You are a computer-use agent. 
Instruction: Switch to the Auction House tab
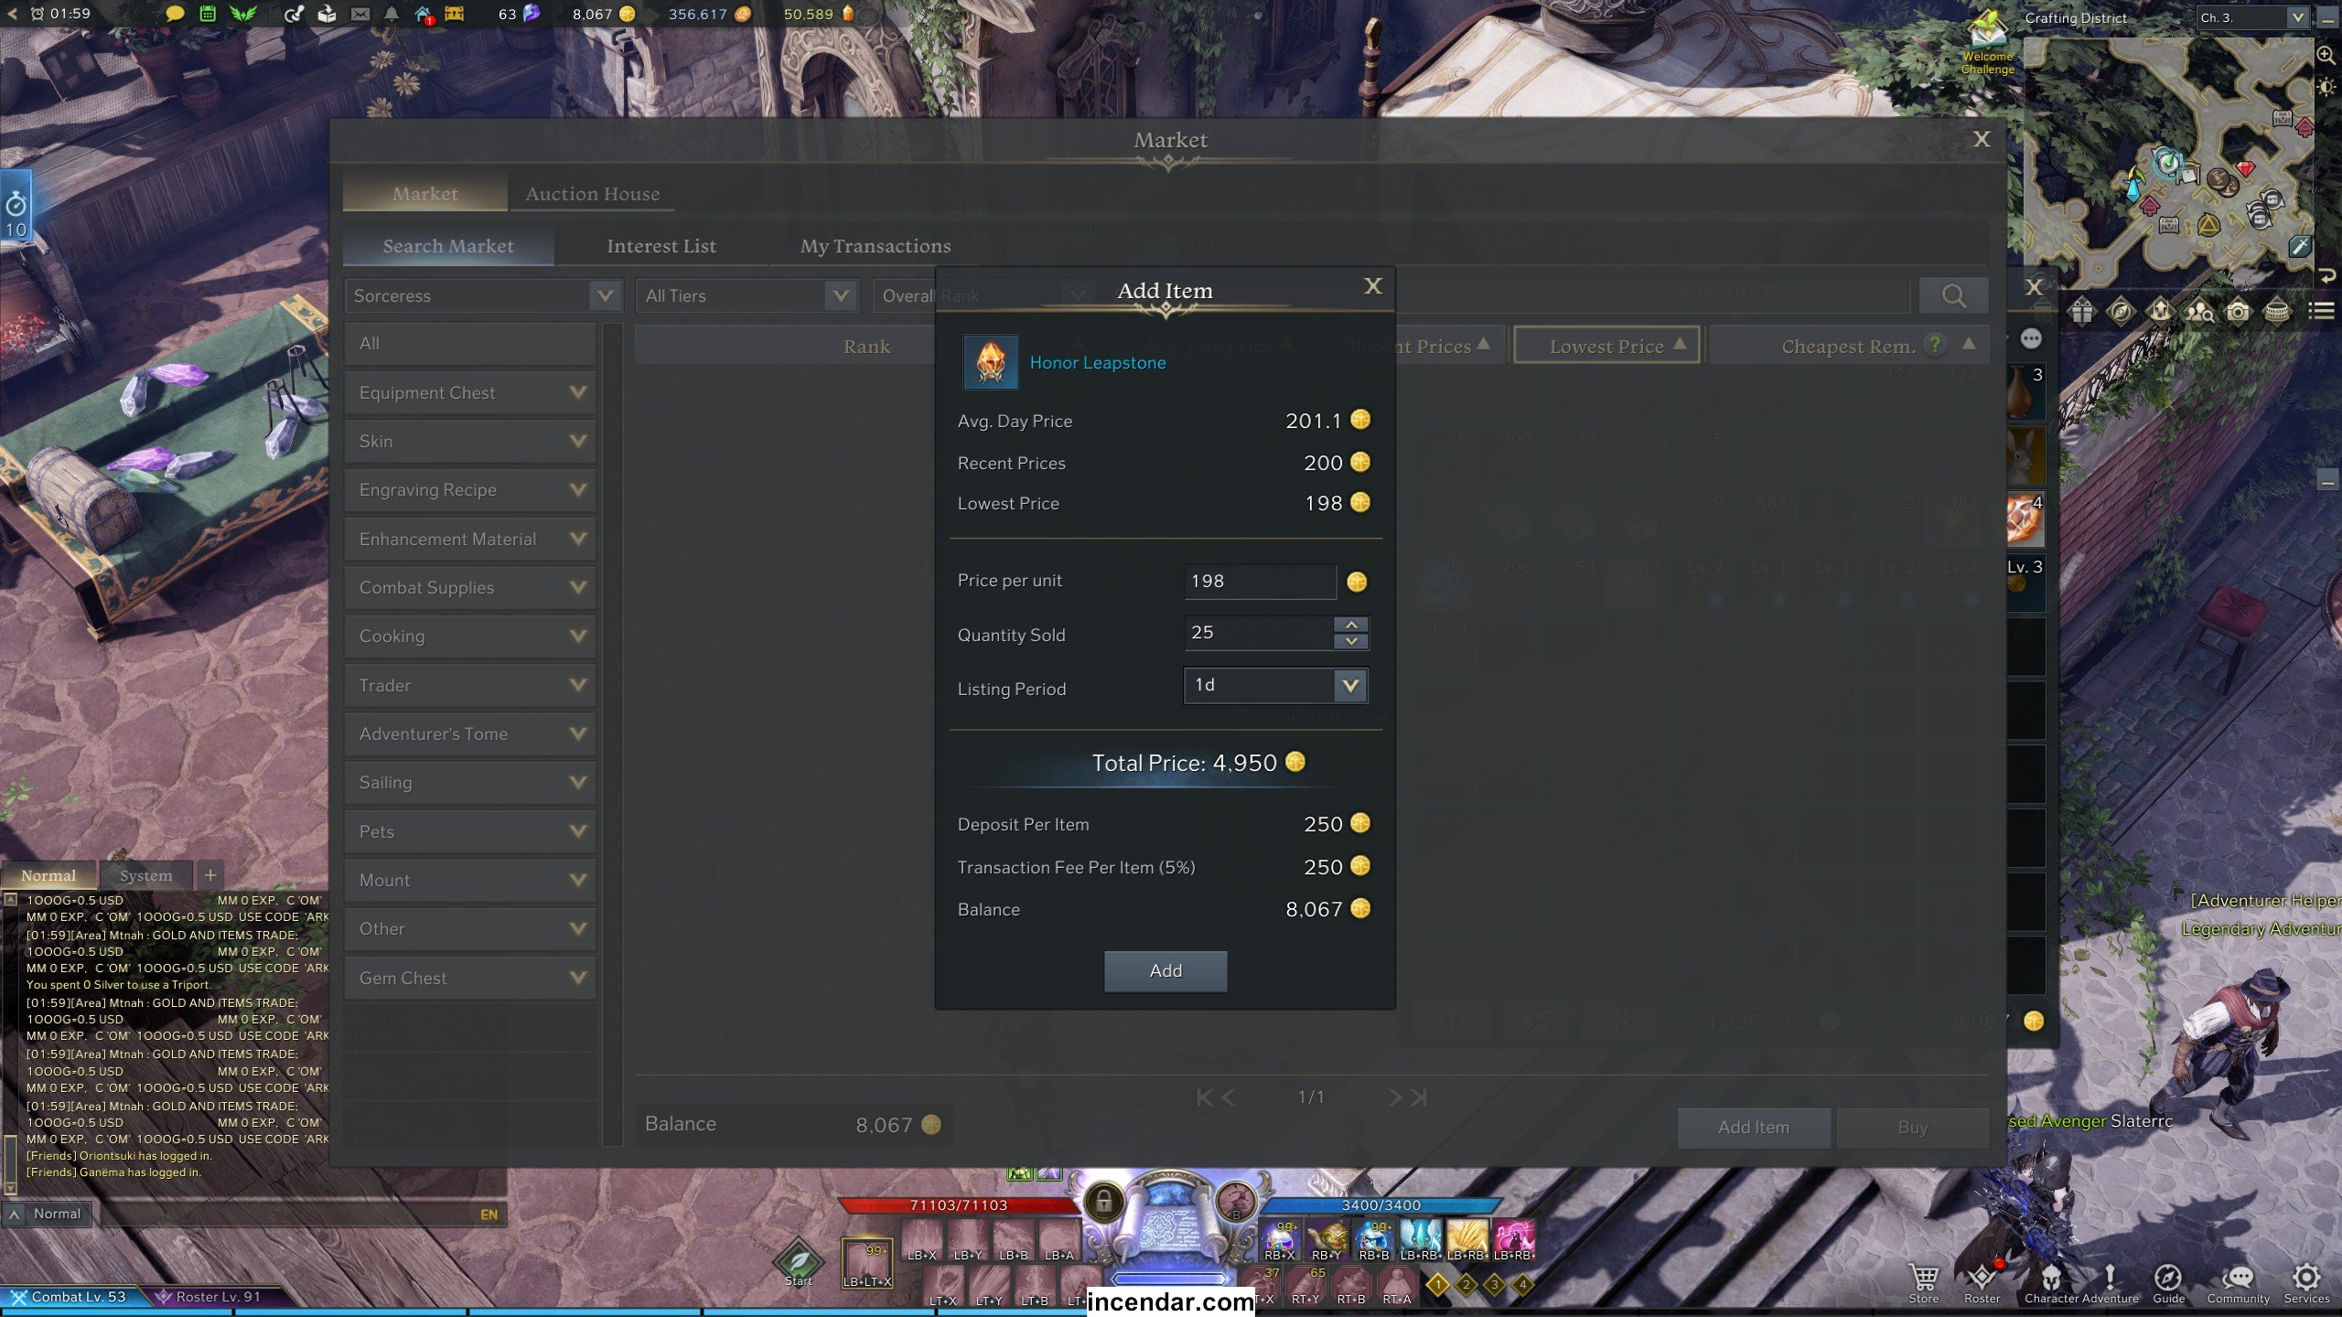tap(592, 194)
